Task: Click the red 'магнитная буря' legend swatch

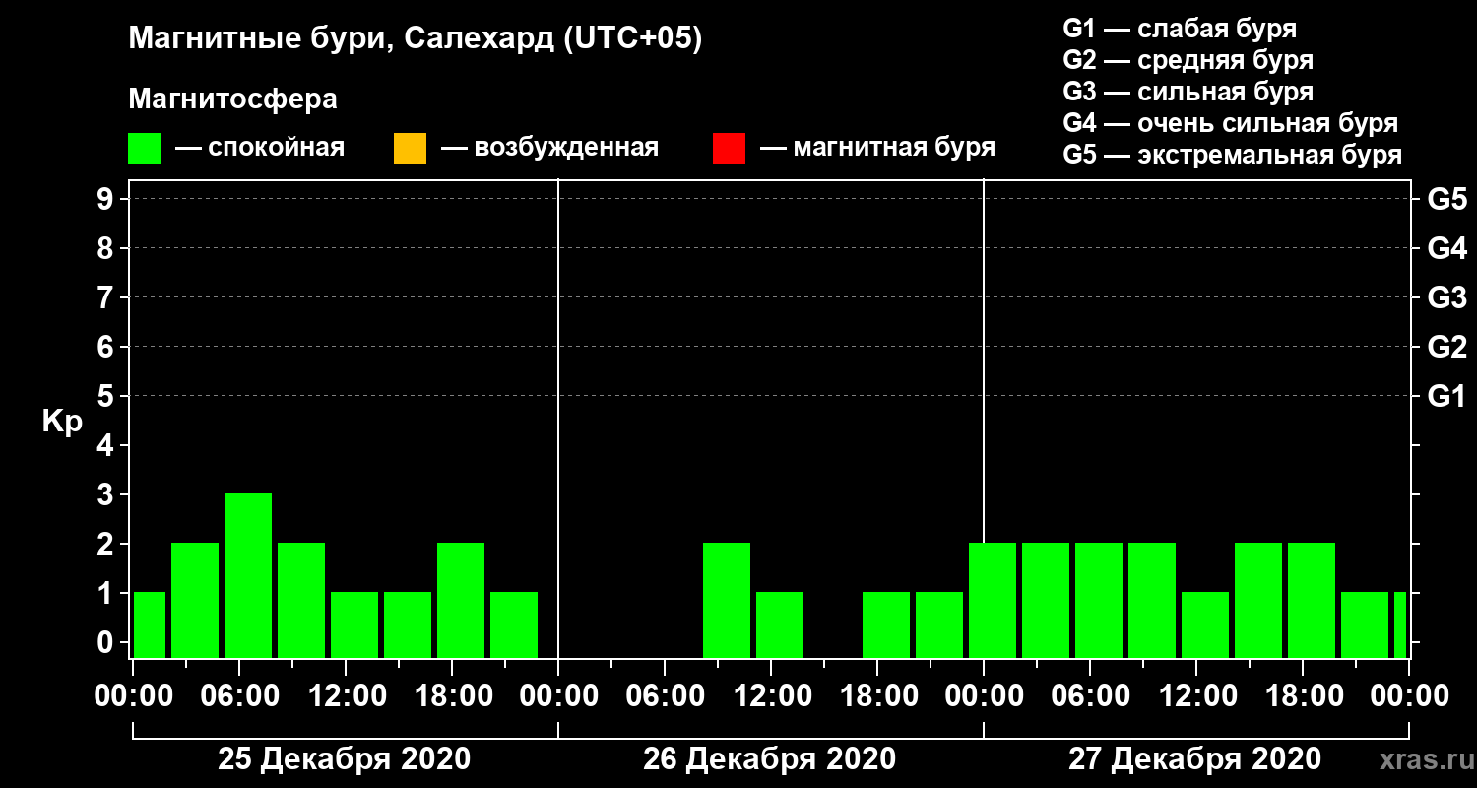Action: tap(729, 148)
